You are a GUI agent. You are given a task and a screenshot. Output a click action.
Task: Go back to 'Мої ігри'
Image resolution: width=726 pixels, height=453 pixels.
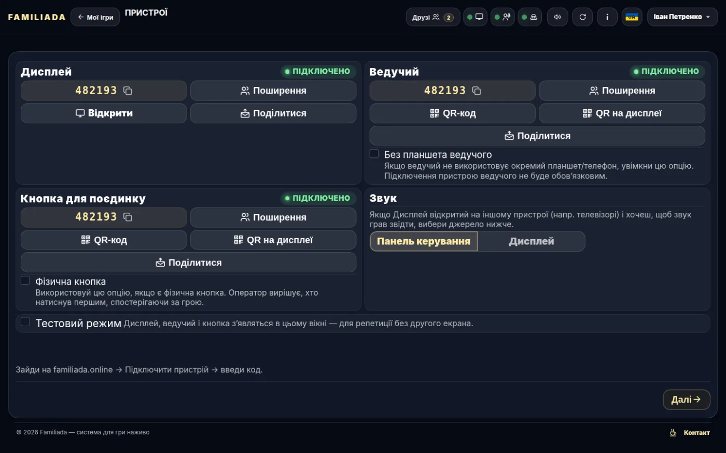95,17
